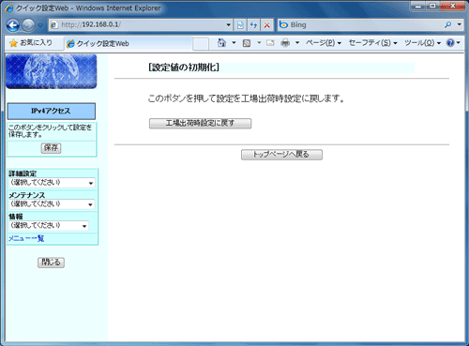This screenshot has width=469, height=346.
Task: Maximize the Internet Explorer window
Action: 433,6
